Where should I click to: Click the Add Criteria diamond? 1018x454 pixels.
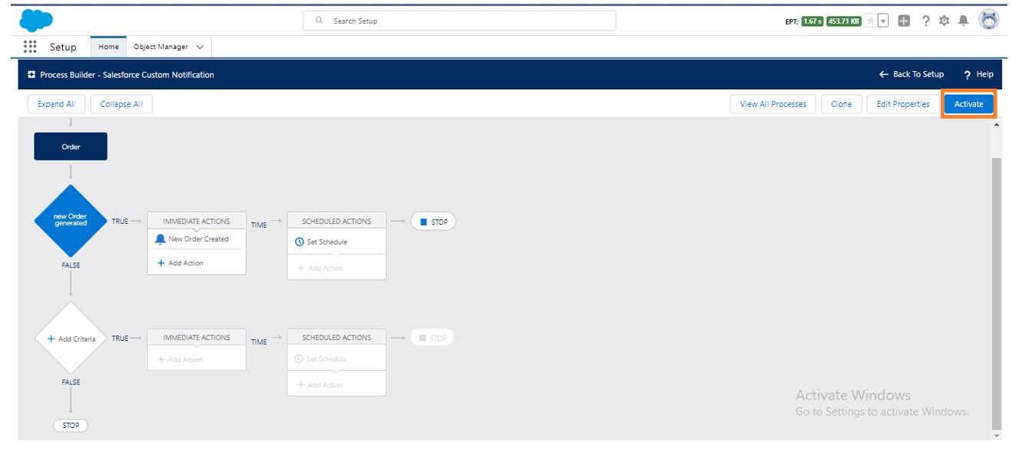coord(70,338)
